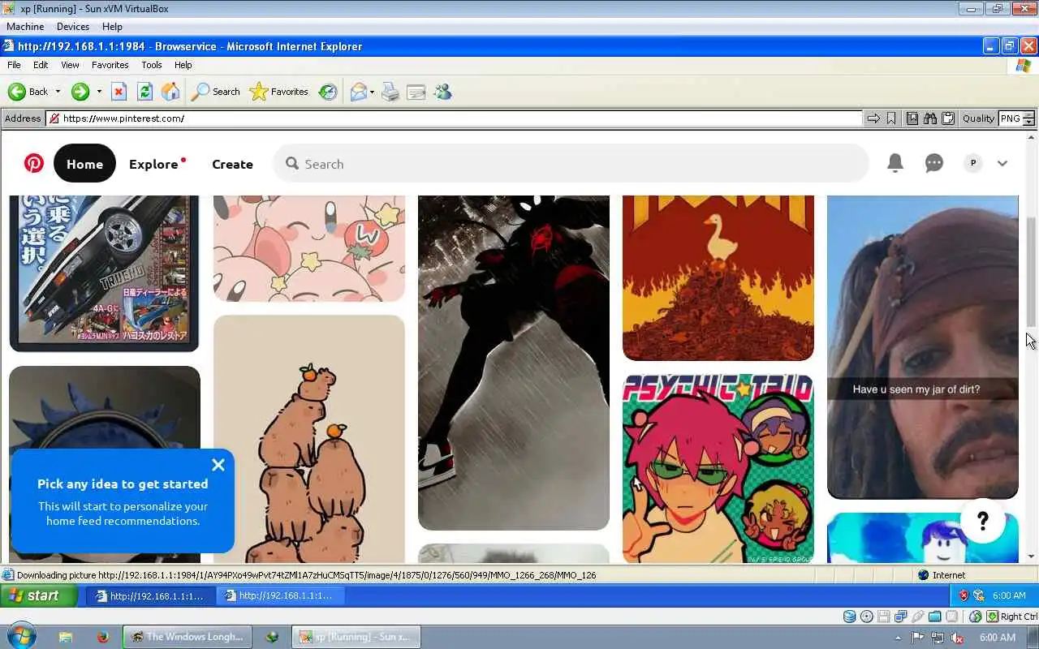This screenshot has width=1039, height=649.
Task: Switch to first XP taskbar window button
Action: (150, 595)
